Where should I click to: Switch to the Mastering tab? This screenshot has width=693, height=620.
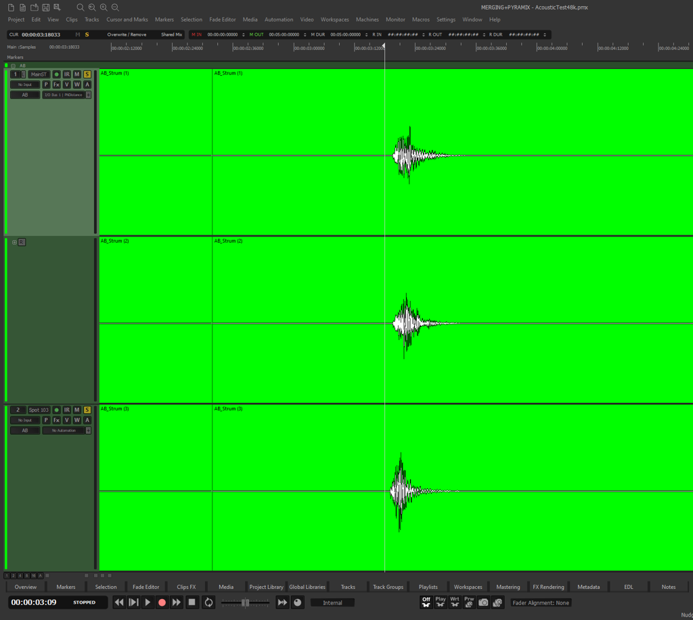[508, 587]
